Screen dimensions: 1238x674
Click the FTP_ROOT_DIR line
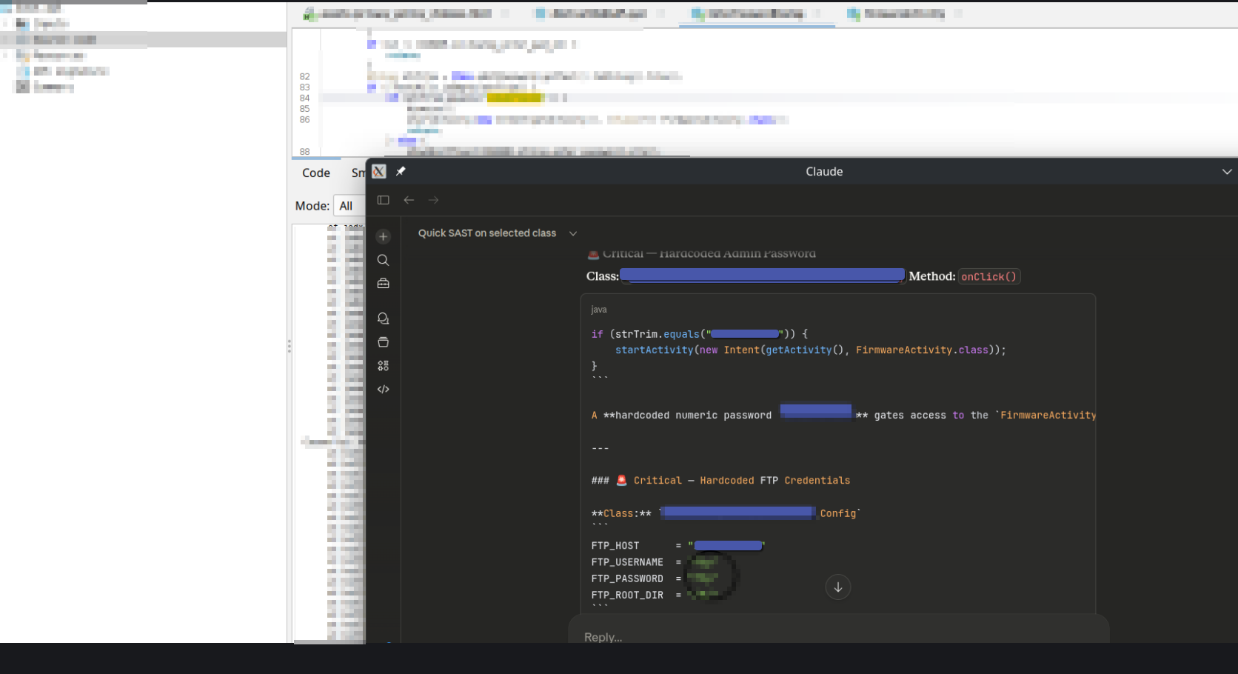[655, 595]
